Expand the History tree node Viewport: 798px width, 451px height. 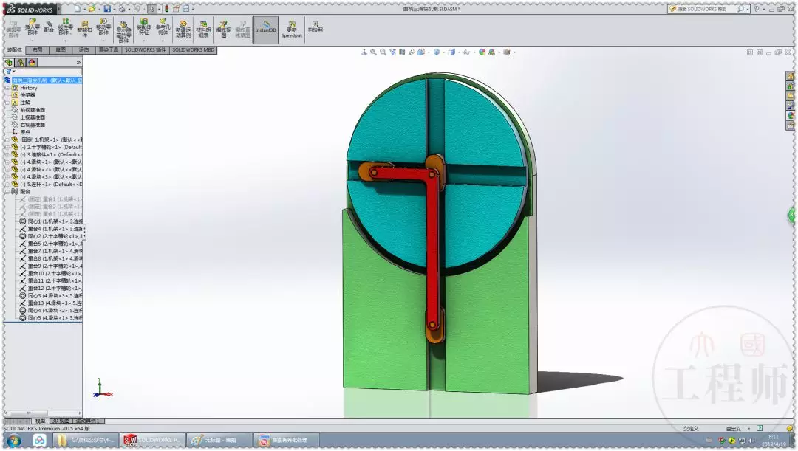[7, 88]
